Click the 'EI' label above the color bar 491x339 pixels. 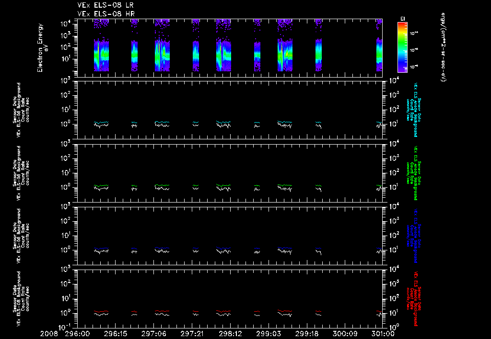click(x=403, y=19)
